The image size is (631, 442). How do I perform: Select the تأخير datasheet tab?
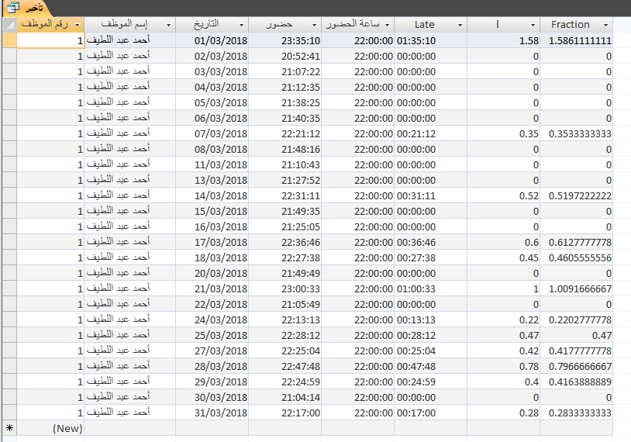28,8
